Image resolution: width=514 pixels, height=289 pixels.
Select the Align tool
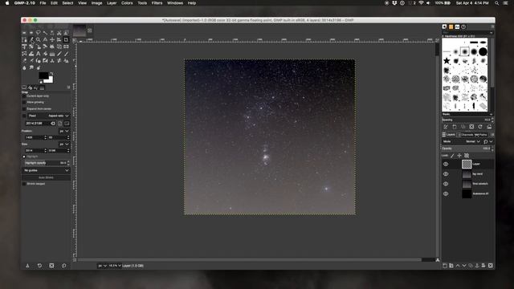tap(59, 39)
